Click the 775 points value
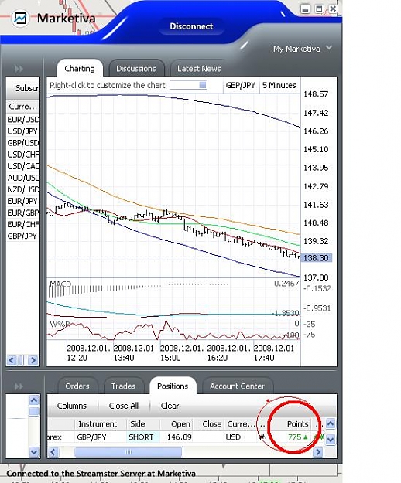This screenshot has width=401, height=483. [x=295, y=437]
